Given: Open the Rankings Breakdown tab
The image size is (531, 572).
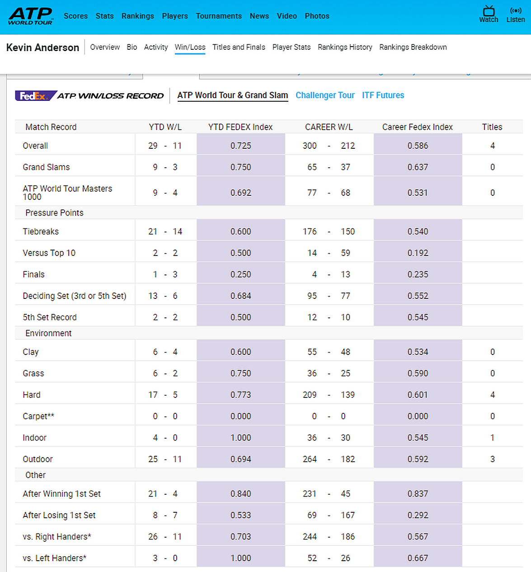Looking at the screenshot, I should pyautogui.click(x=413, y=47).
